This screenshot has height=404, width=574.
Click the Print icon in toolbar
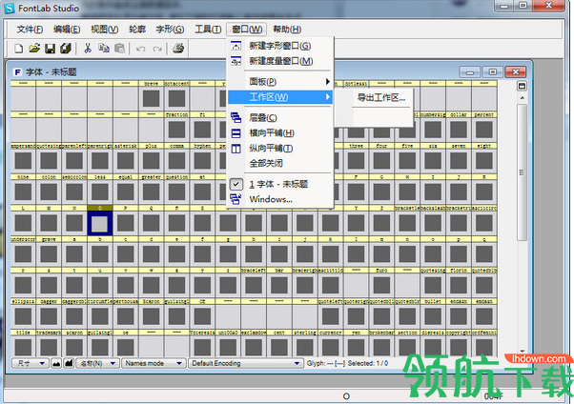(178, 49)
